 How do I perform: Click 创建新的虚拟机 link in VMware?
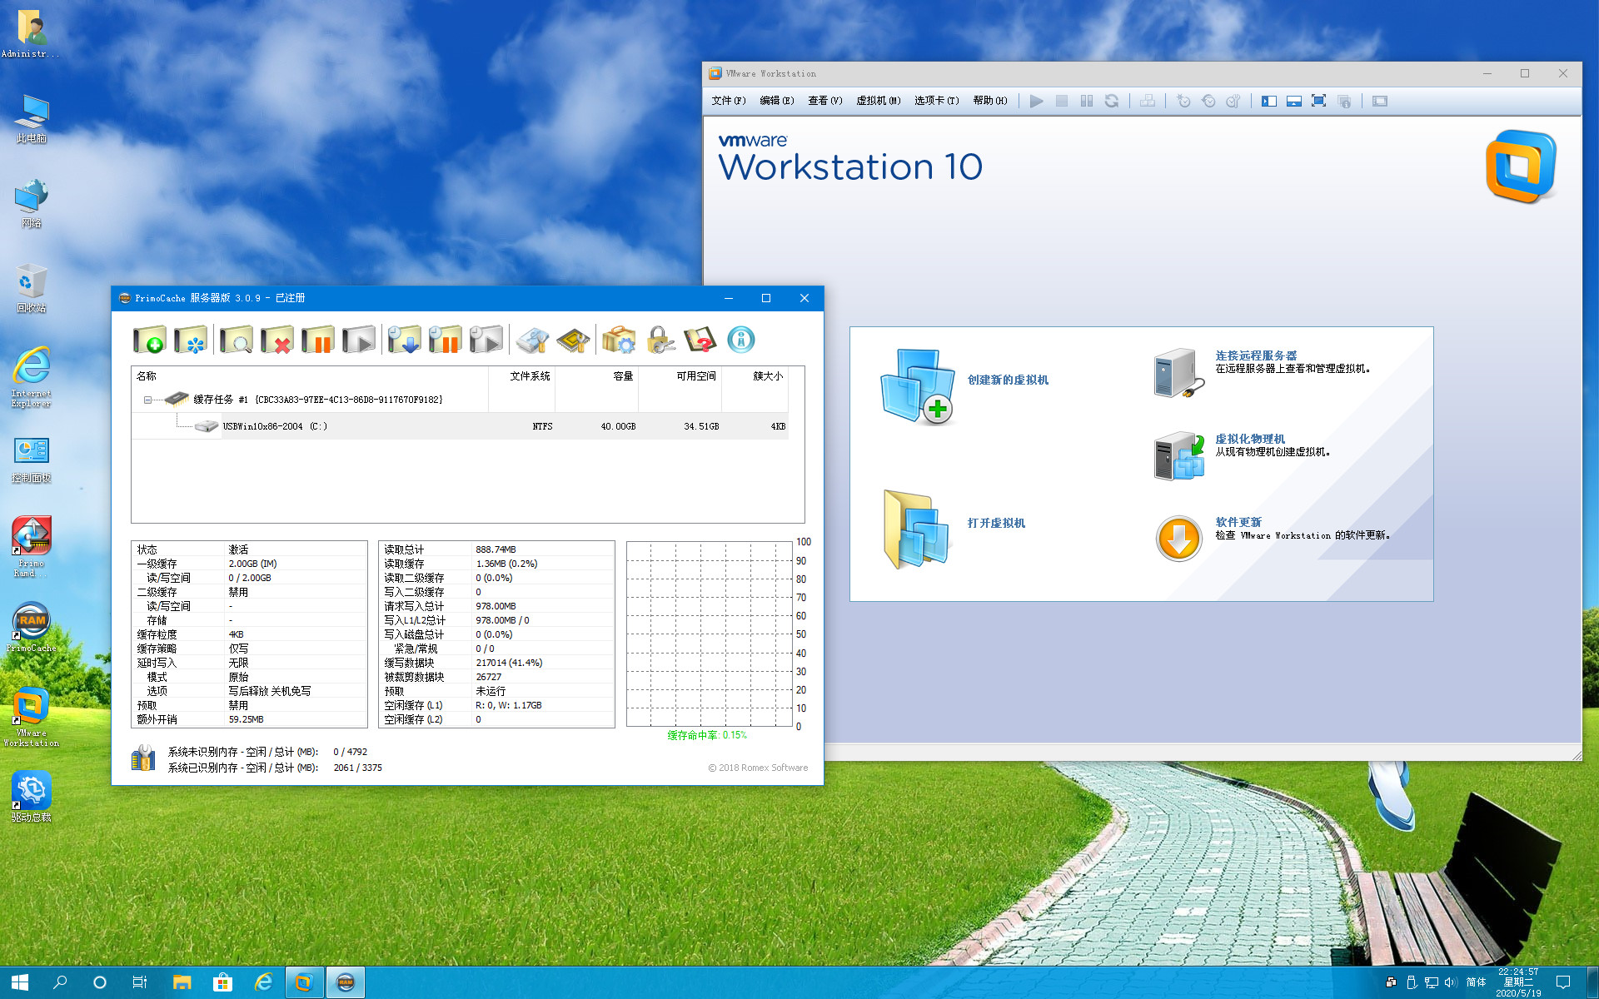pyautogui.click(x=1008, y=380)
